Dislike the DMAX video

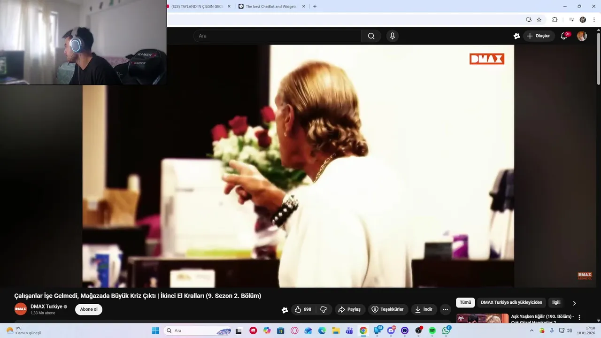(x=324, y=309)
